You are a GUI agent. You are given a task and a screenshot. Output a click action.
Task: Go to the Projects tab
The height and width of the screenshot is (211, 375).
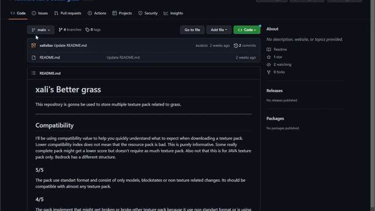122,13
